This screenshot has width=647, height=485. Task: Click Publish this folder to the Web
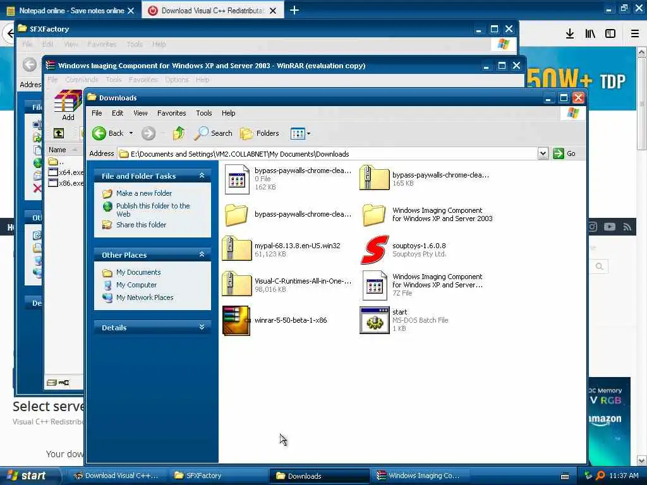(153, 210)
